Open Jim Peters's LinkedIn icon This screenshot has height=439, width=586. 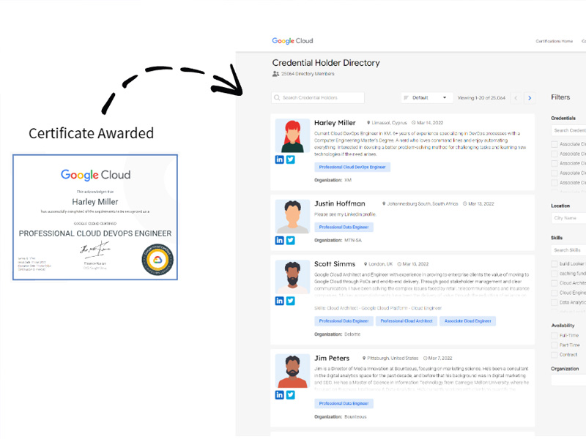tap(280, 395)
